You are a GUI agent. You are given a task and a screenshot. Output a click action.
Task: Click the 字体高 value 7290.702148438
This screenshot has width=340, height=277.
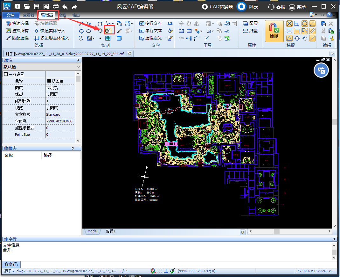tap(59, 121)
